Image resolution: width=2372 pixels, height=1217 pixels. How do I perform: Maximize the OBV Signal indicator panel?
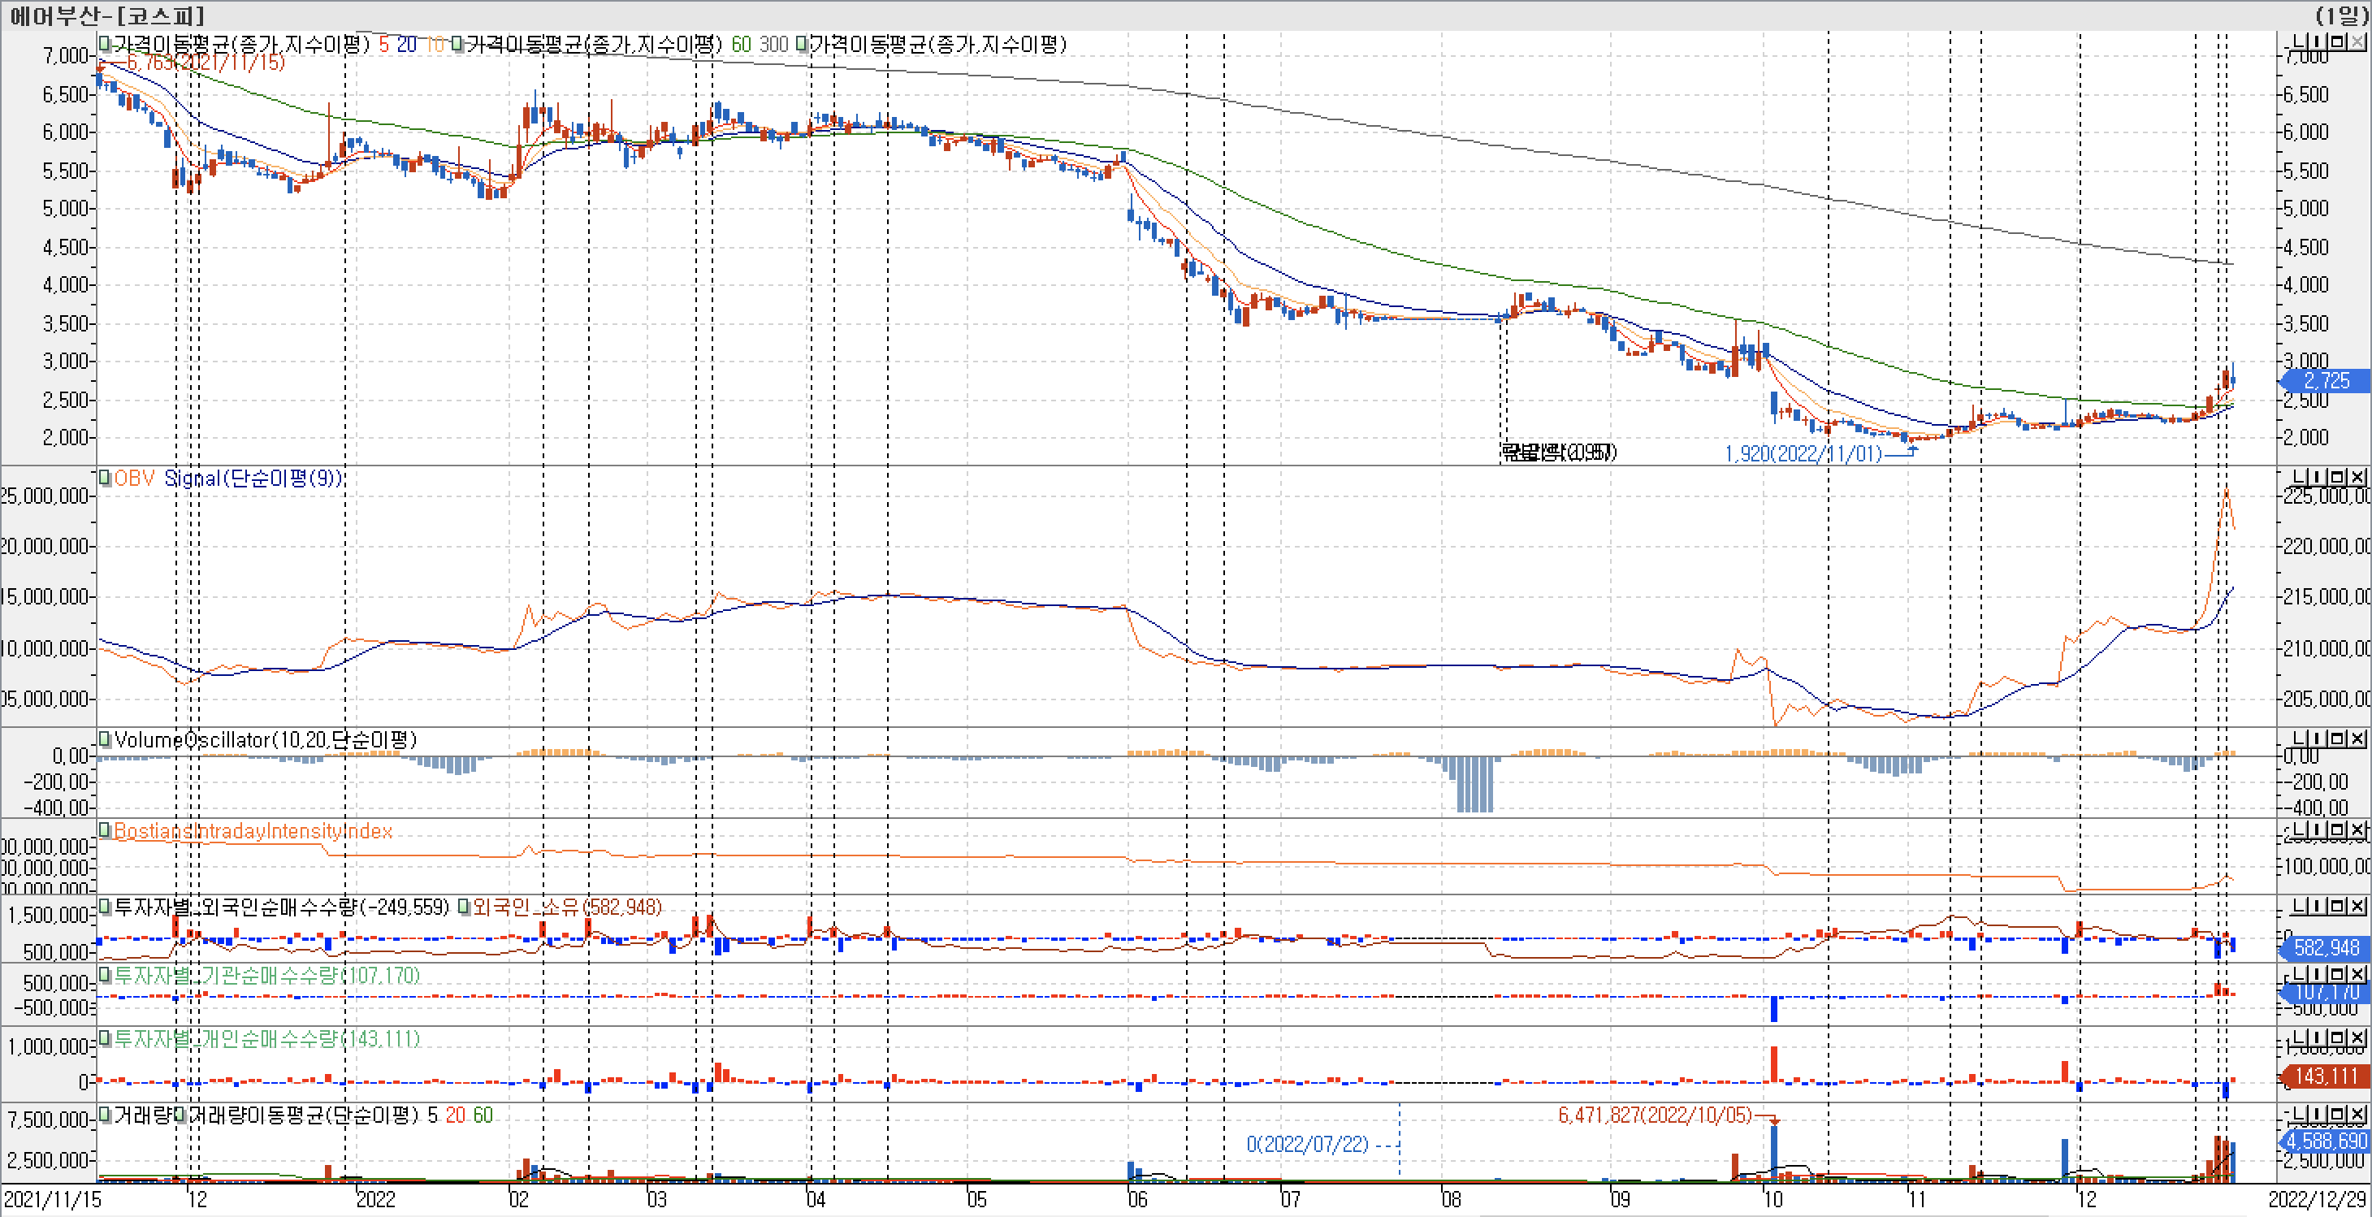coord(2337,477)
